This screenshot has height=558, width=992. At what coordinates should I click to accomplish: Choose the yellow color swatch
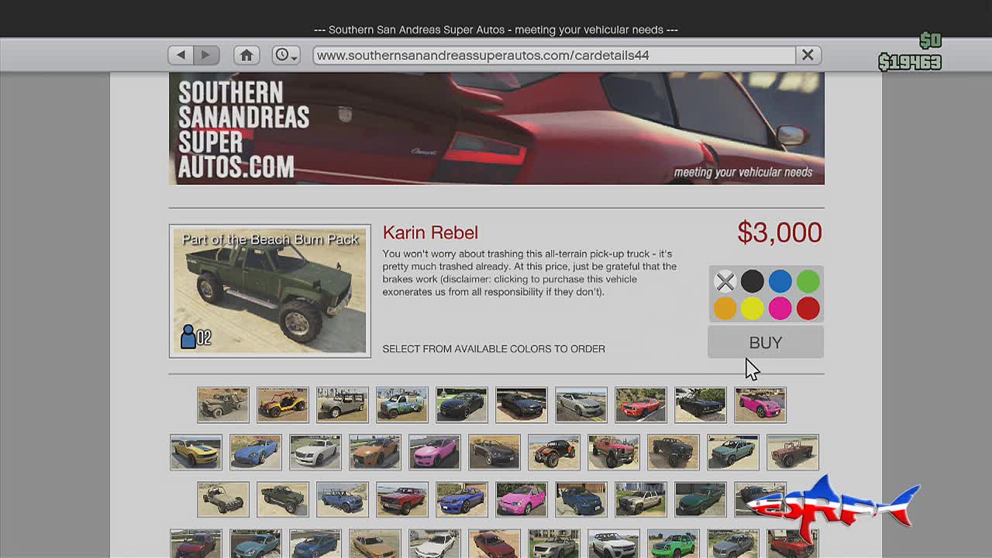click(753, 308)
